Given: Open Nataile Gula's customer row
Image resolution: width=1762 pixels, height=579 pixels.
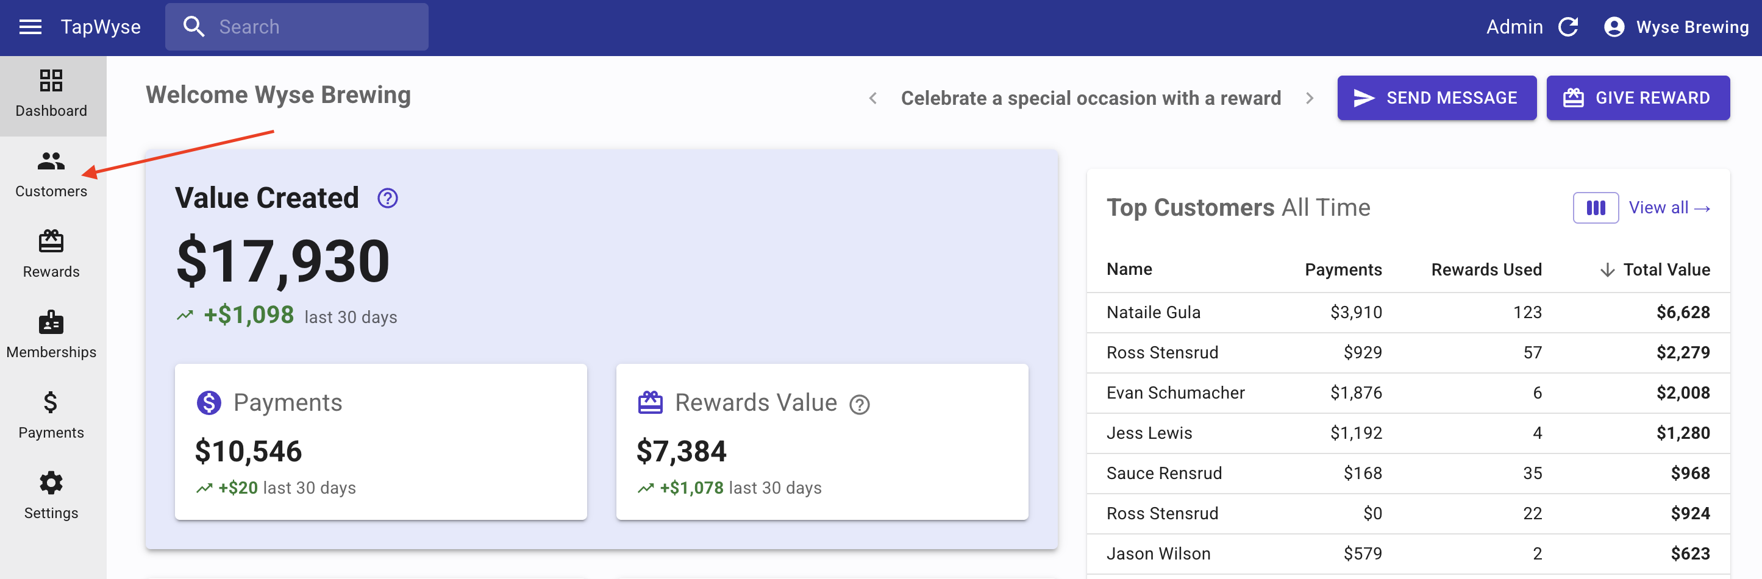Looking at the screenshot, I should coord(1154,313).
